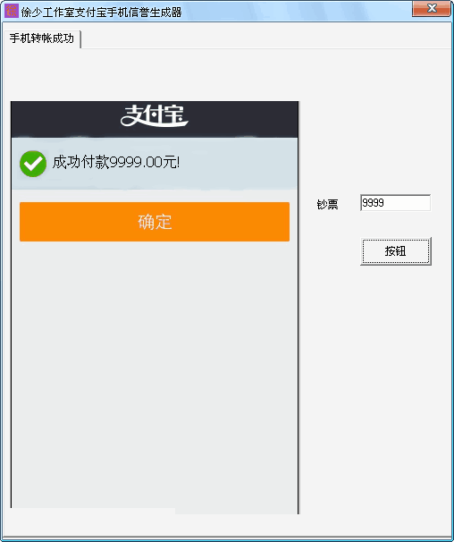Click the dark header bar beside the 支付宝 logo
Image resolution: width=454 pixels, height=542 pixels.
tap(242, 119)
